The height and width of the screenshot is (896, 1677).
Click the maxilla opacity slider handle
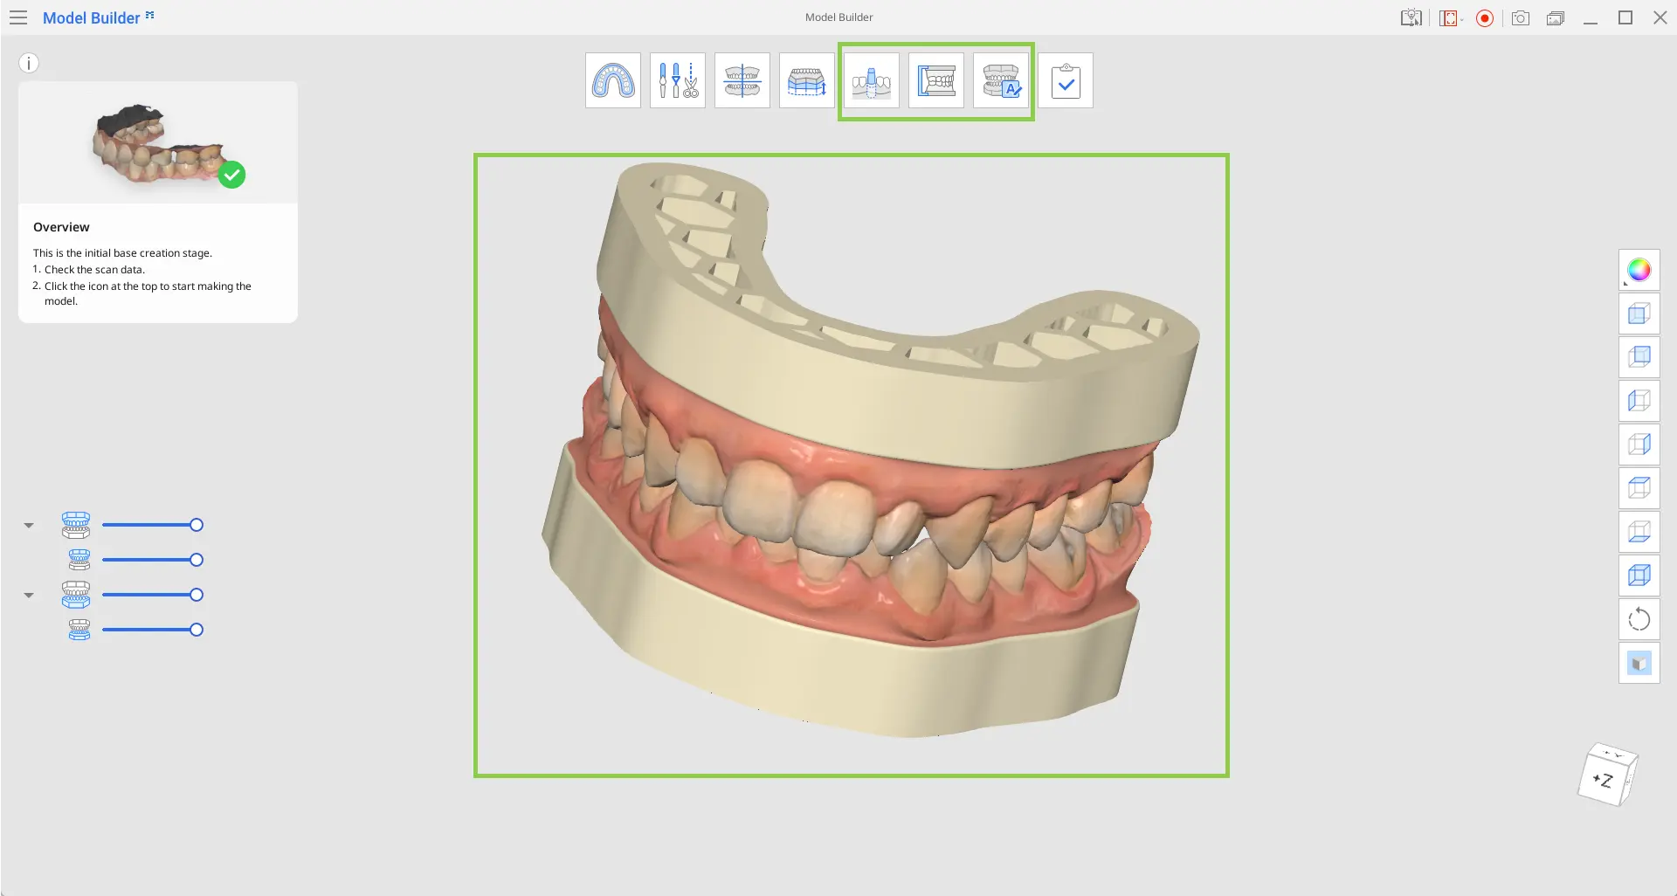197,525
